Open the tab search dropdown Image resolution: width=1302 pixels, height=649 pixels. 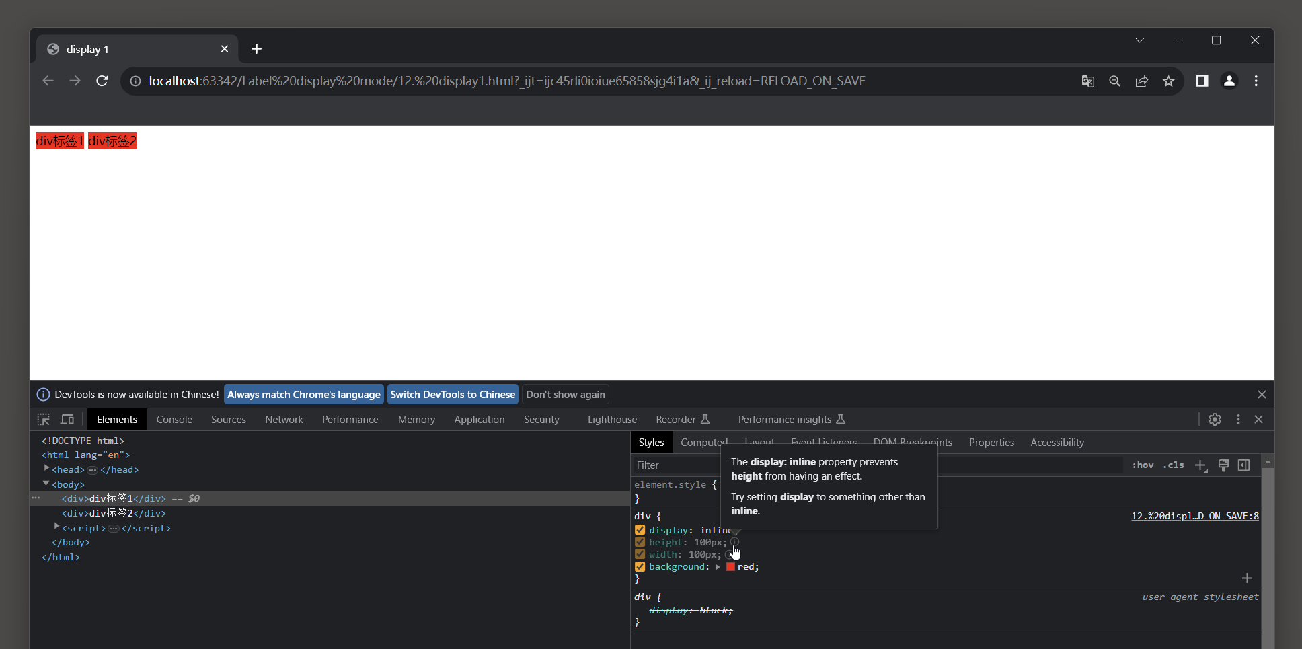[x=1140, y=40]
